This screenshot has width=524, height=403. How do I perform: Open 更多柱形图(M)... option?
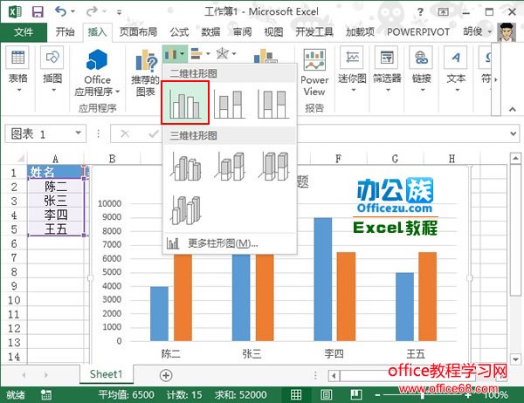pyautogui.click(x=229, y=243)
